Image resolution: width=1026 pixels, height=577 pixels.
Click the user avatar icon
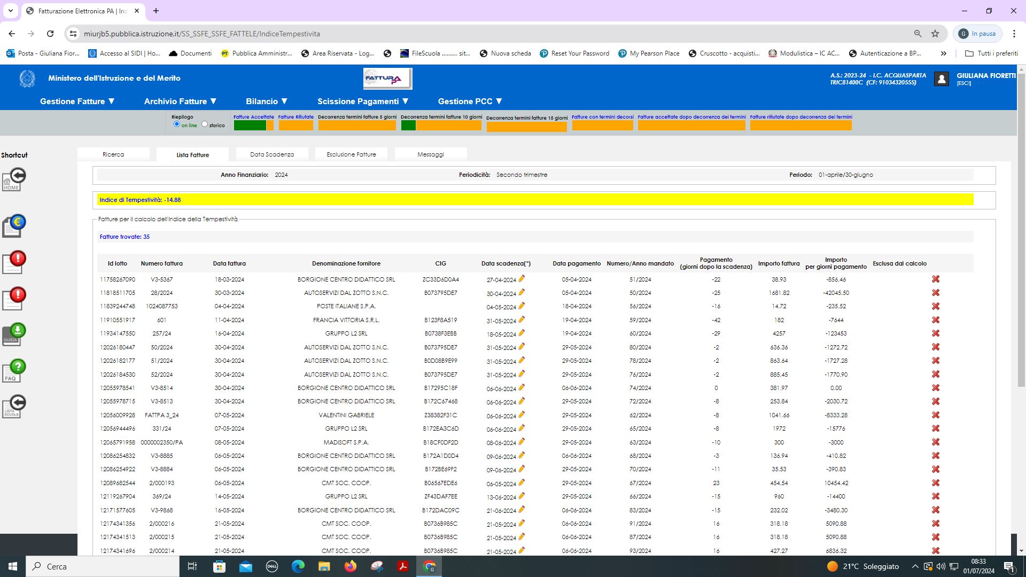(x=942, y=79)
